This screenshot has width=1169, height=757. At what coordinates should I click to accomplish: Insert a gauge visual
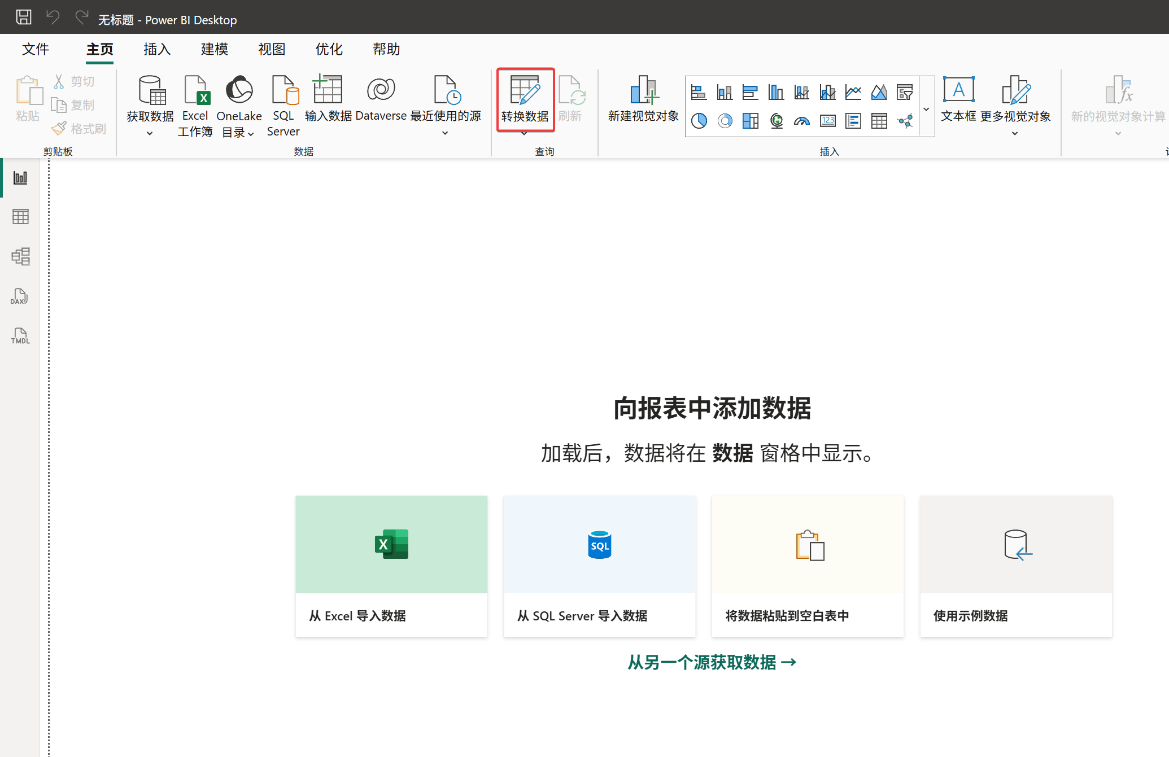coord(801,120)
